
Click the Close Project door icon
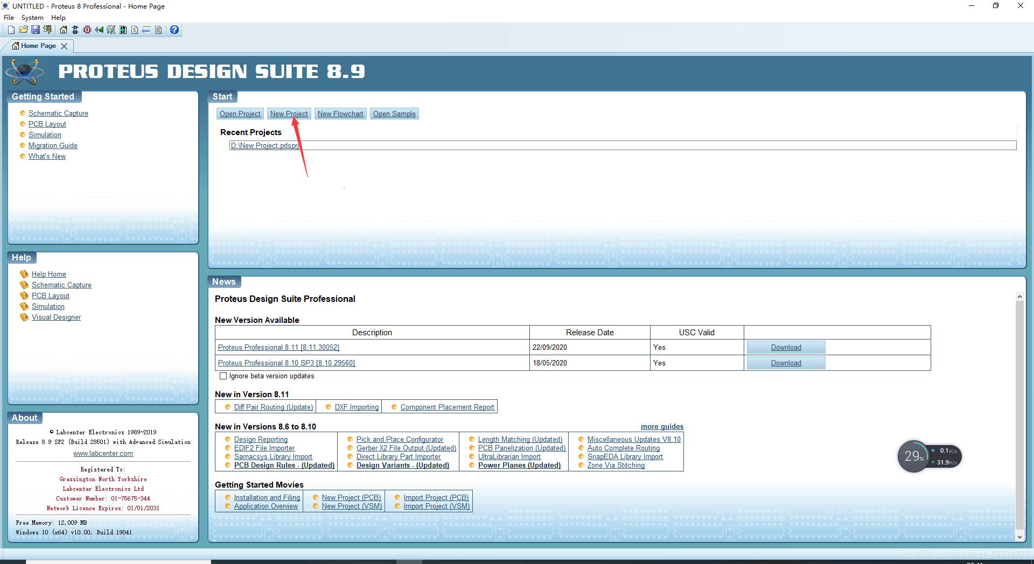coord(47,30)
